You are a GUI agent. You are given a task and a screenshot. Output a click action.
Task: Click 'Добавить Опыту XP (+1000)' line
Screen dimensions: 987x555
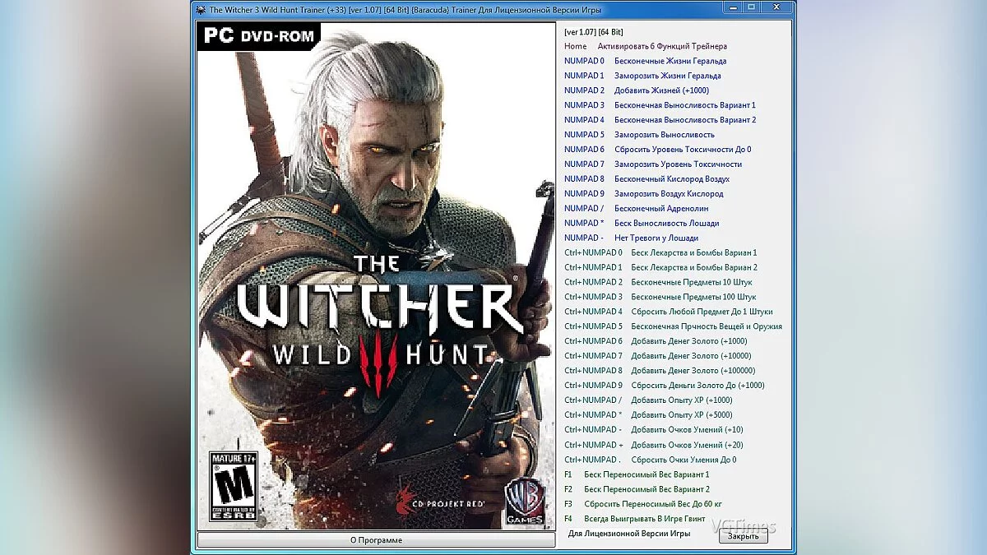coord(681,401)
